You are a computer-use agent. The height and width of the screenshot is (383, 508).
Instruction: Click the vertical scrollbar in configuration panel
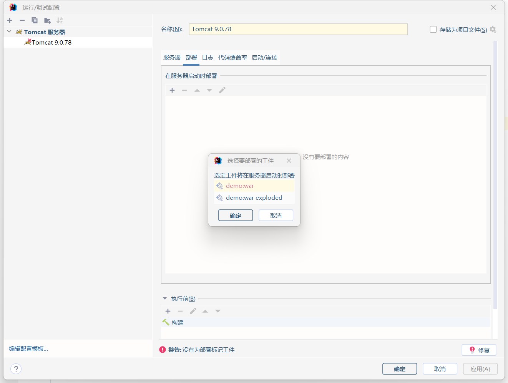495,175
